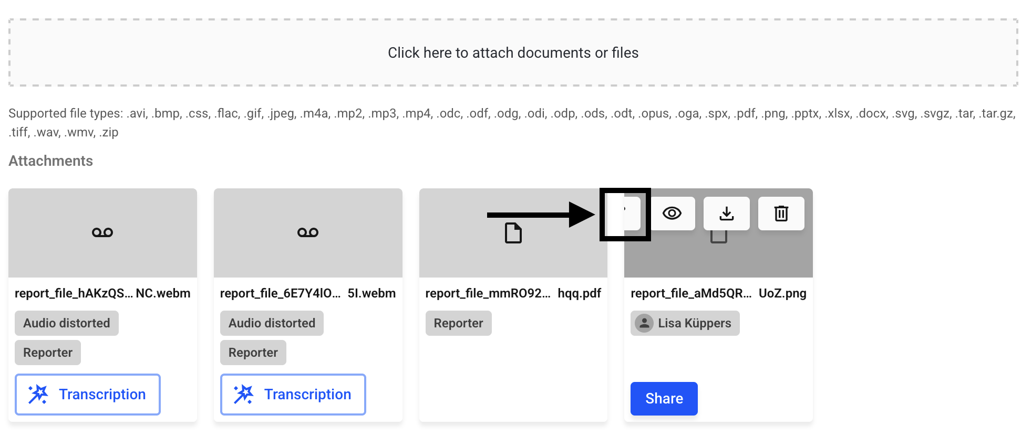Download the UoZ.png attachment
This screenshot has height=447, width=1032.
(726, 214)
